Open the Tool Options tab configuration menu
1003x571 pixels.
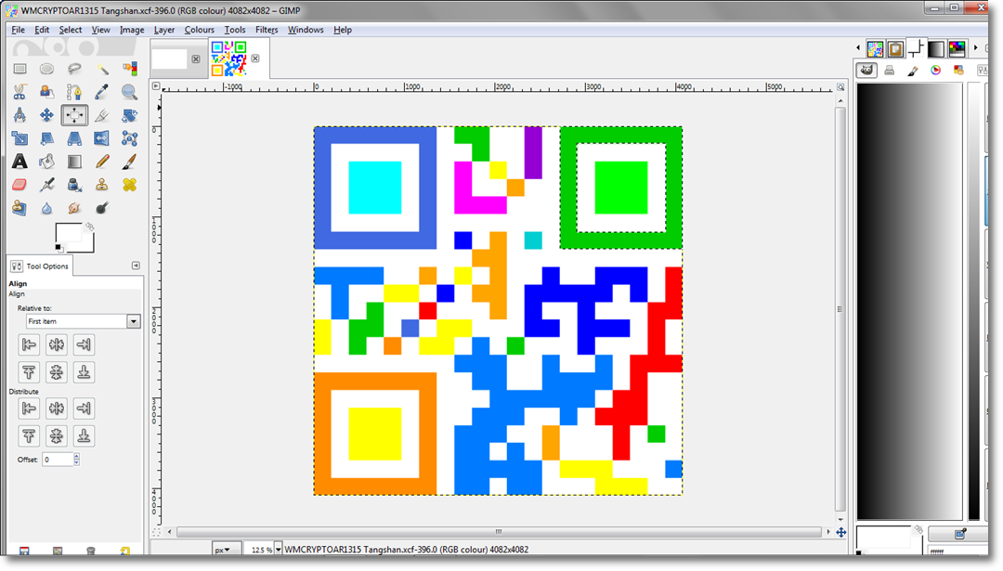[x=136, y=266]
